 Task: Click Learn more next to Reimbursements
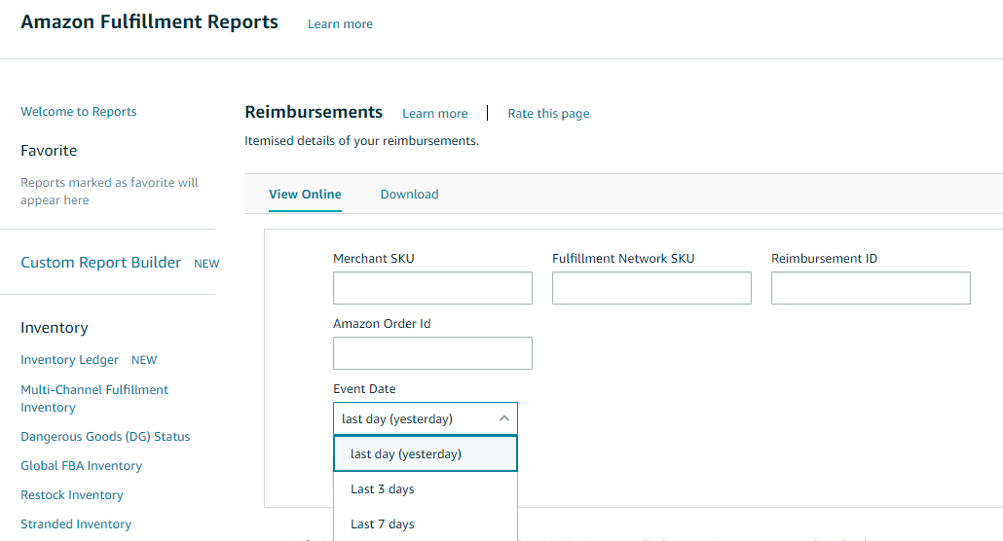[x=434, y=113]
